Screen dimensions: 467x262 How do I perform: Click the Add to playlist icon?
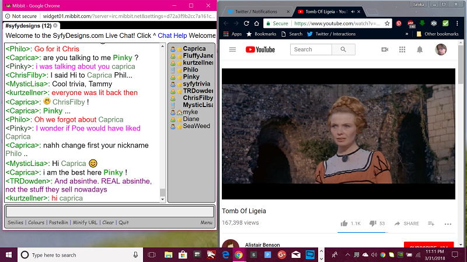click(x=431, y=224)
